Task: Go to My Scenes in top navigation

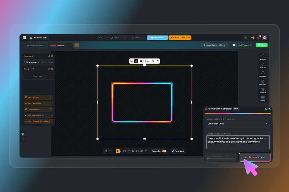Action: [x=157, y=38]
